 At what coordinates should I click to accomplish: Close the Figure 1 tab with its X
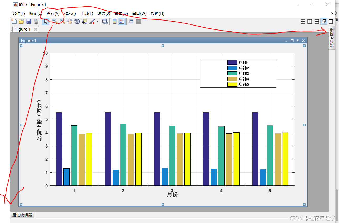(36, 29)
